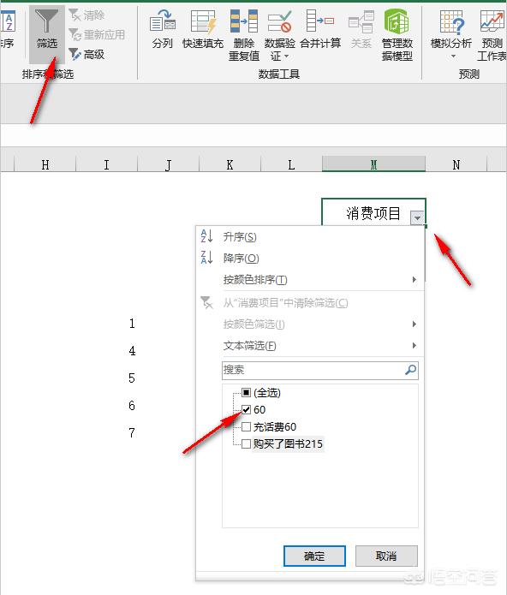507x595 pixels.
Task: Click the 确定 OK button
Action: pos(314,556)
